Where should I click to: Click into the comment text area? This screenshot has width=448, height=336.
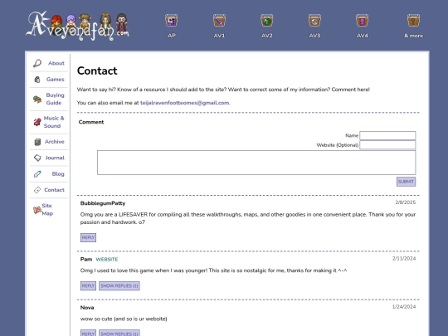[256, 163]
